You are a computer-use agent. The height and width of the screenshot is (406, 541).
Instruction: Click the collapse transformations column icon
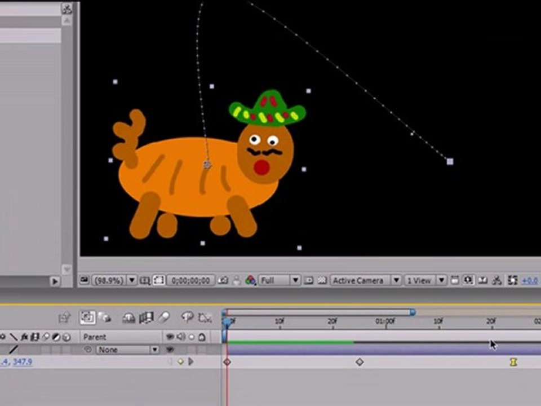click(3, 337)
